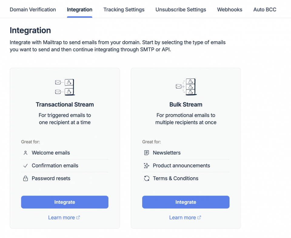The width and height of the screenshot is (291, 238).
Task: Switch to the Auto BCC tab
Action: [265, 9]
